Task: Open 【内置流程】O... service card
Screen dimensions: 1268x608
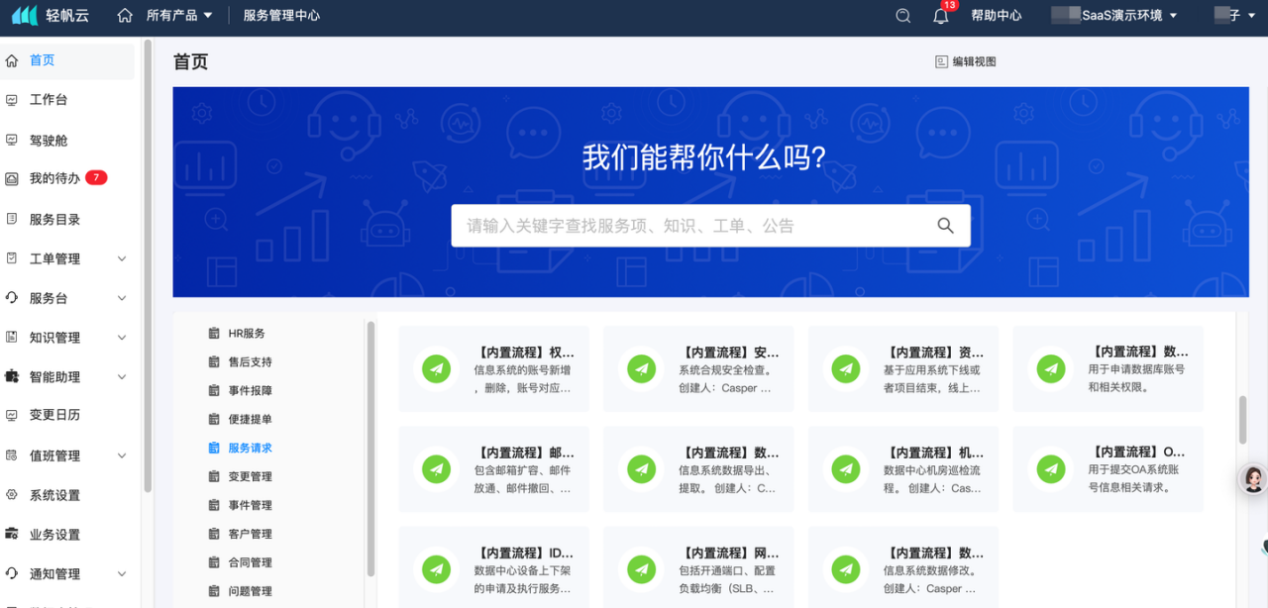Action: [1108, 469]
